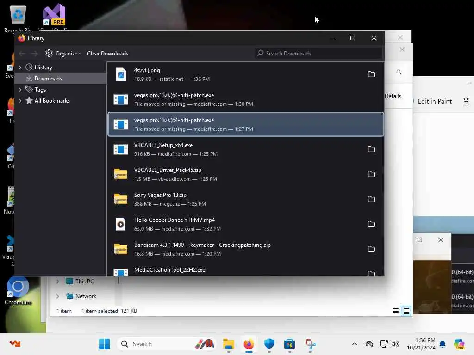Viewport: 474px width, 355px height.
Task: Select the 1:27 PM vegas.pro patch entry
Action: (246, 124)
